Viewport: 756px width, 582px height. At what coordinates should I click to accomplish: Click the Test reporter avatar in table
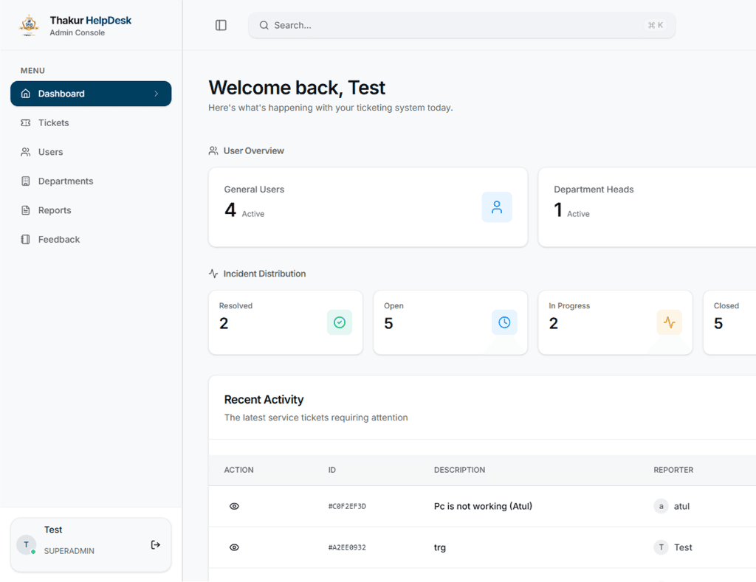661,547
